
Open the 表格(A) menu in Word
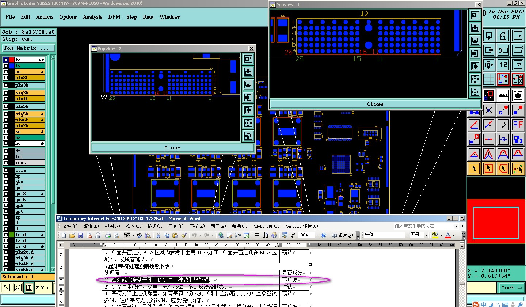click(197, 226)
